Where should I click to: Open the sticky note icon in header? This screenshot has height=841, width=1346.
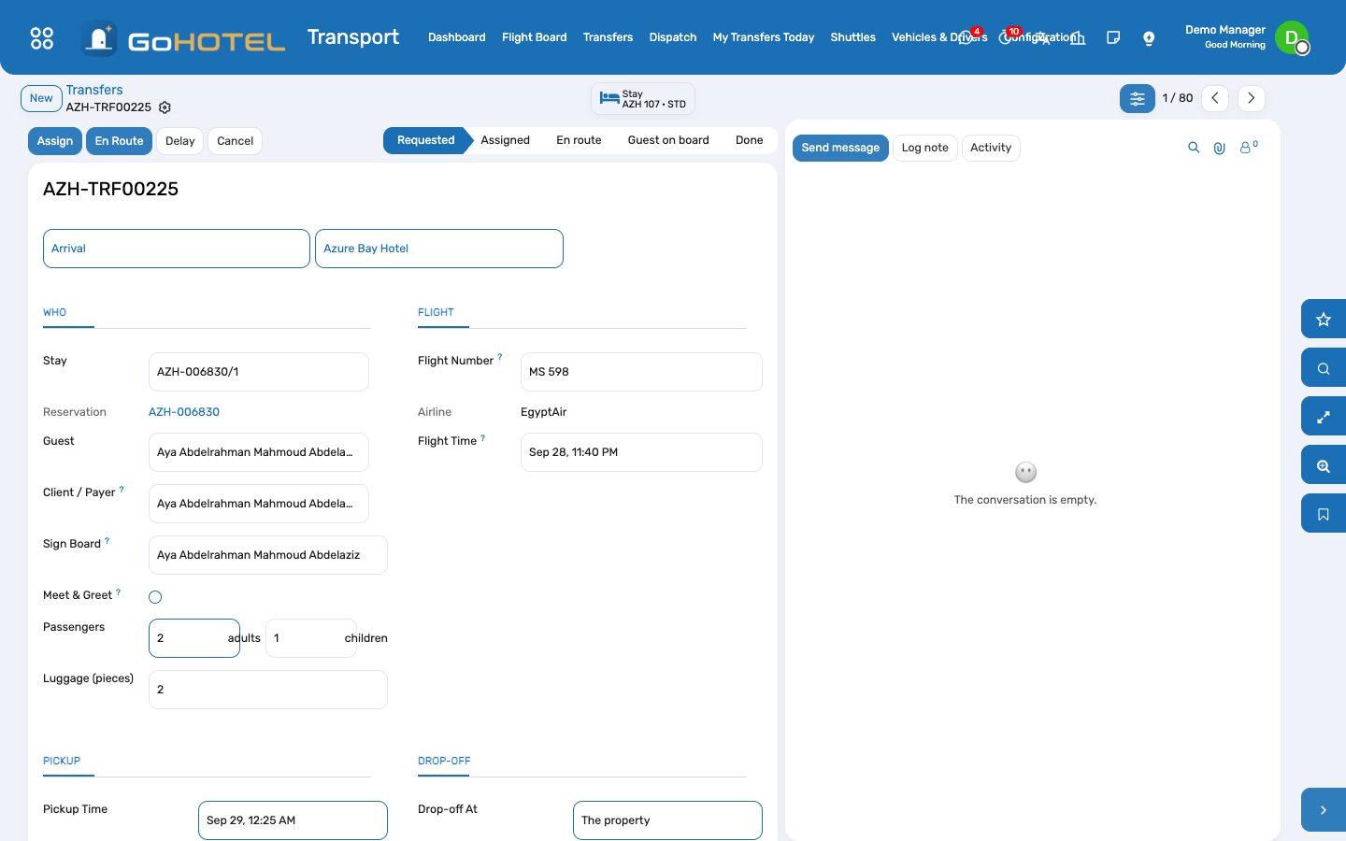point(1113,37)
